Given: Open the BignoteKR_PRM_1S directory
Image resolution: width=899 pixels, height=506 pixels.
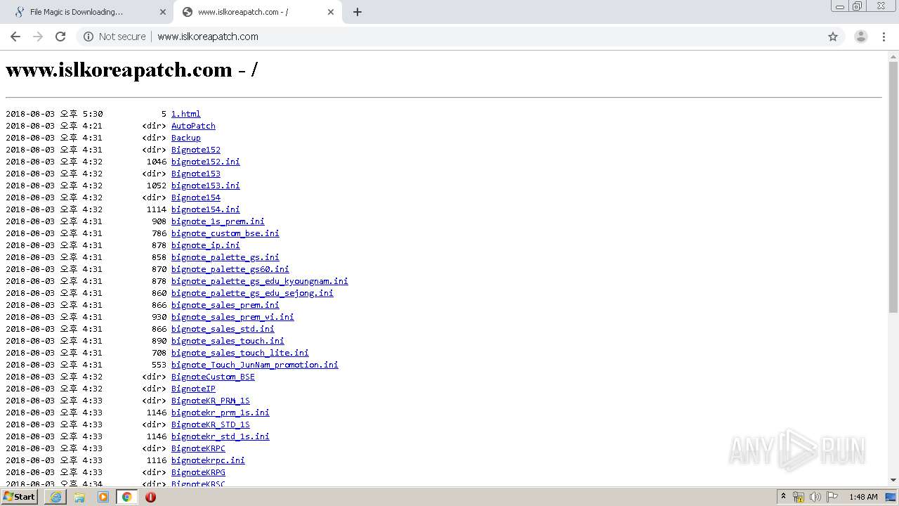Looking at the screenshot, I should tap(211, 401).
